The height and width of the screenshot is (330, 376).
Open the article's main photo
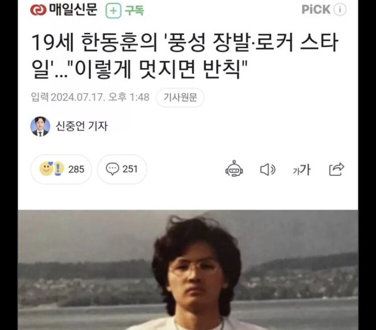188,270
